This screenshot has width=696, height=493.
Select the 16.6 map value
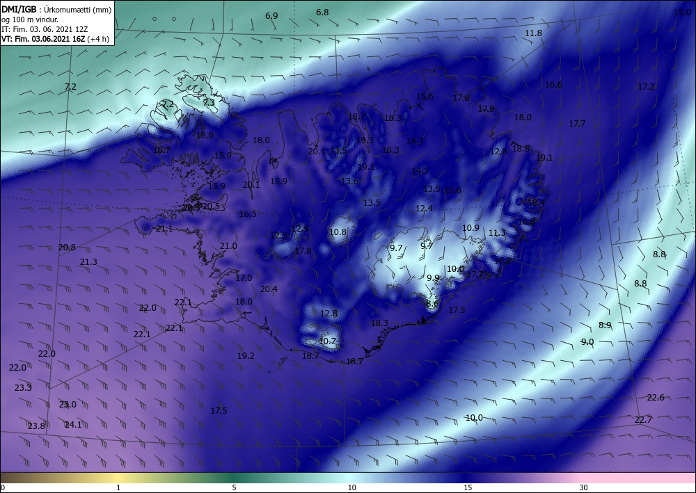[553, 85]
